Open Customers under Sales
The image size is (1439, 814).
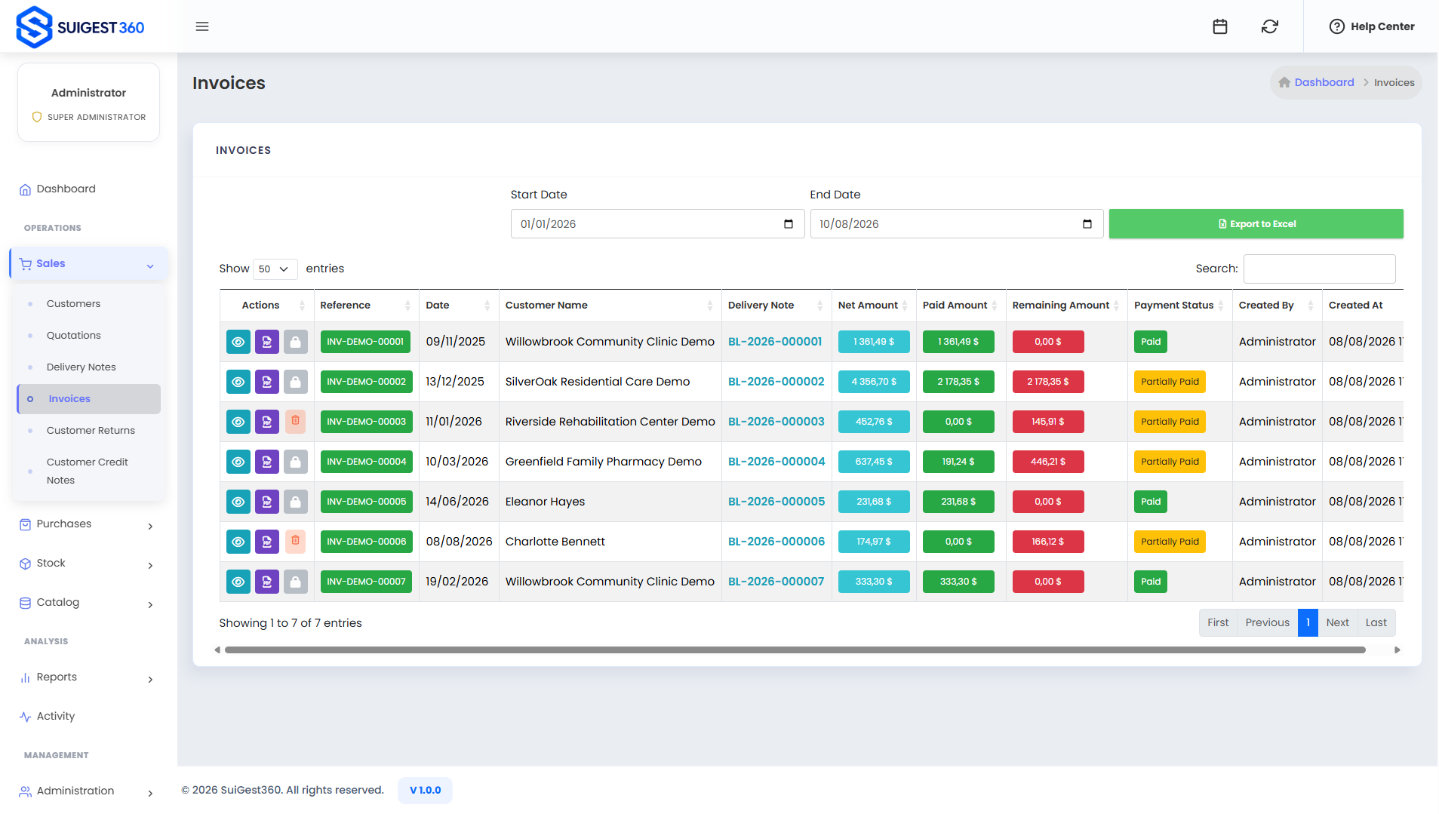(x=73, y=304)
